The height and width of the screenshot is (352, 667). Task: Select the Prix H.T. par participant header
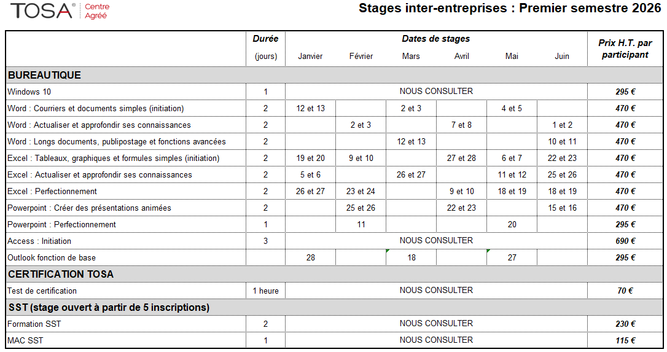[x=625, y=49]
